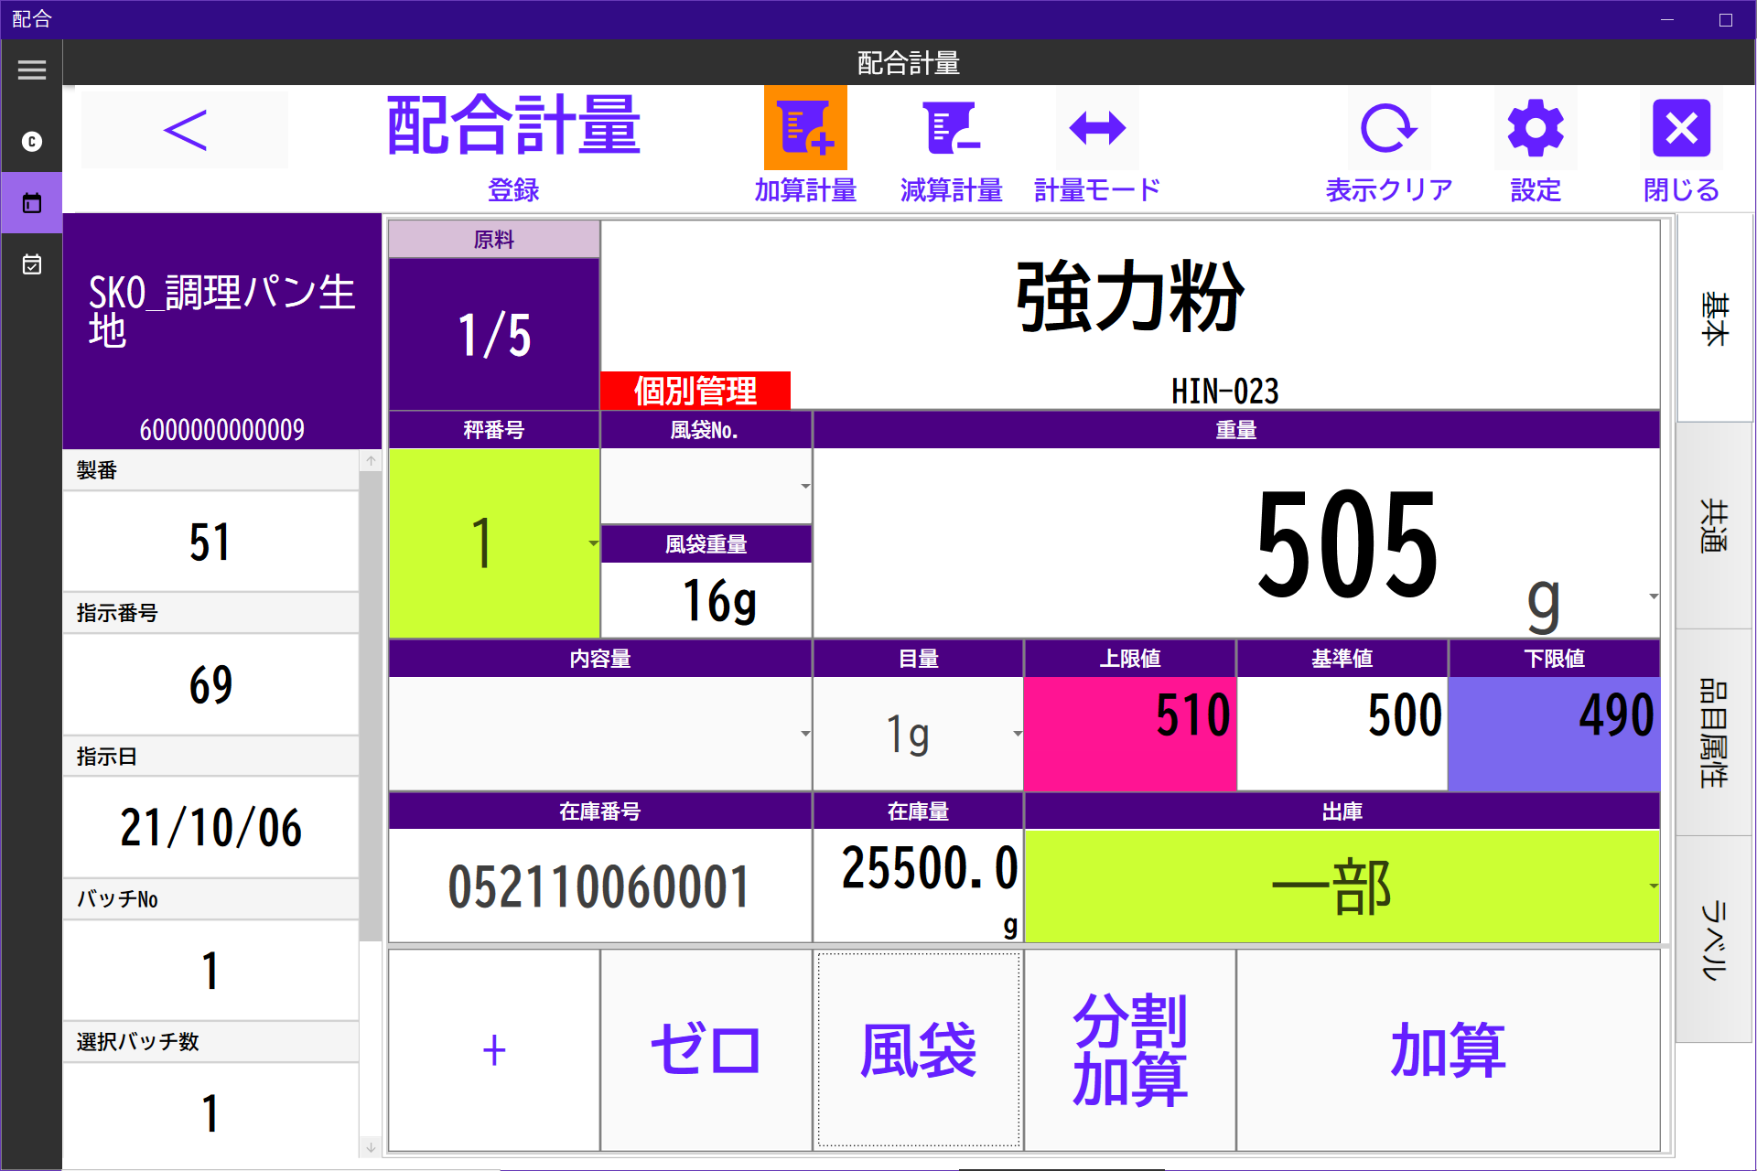Click scroll up arrow in left panel
This screenshot has width=1757, height=1171.
point(371,461)
